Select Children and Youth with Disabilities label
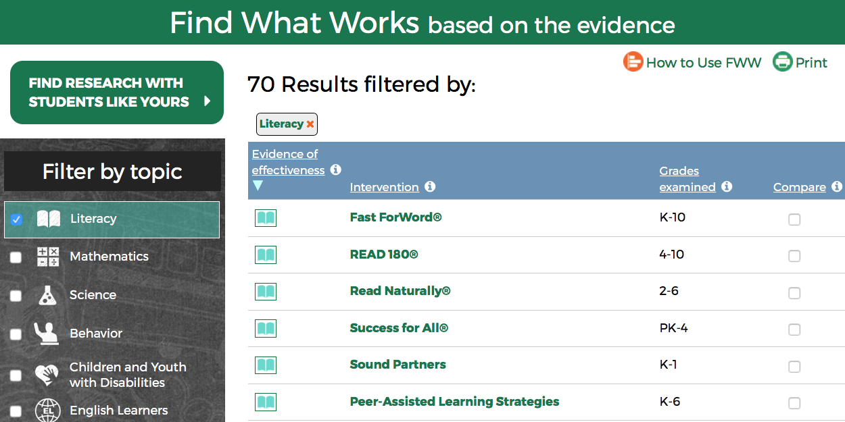Image resolution: width=845 pixels, height=422 pixels. tap(128, 375)
